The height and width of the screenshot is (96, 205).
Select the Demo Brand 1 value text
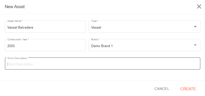102,46
